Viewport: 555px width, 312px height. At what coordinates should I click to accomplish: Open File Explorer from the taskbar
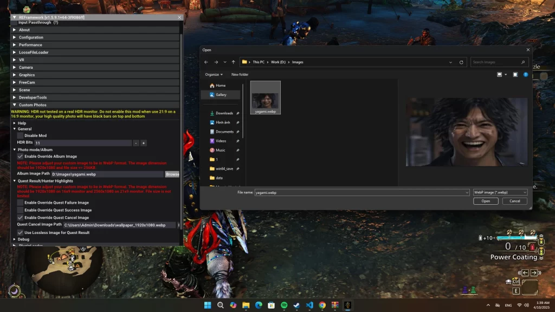point(246,305)
